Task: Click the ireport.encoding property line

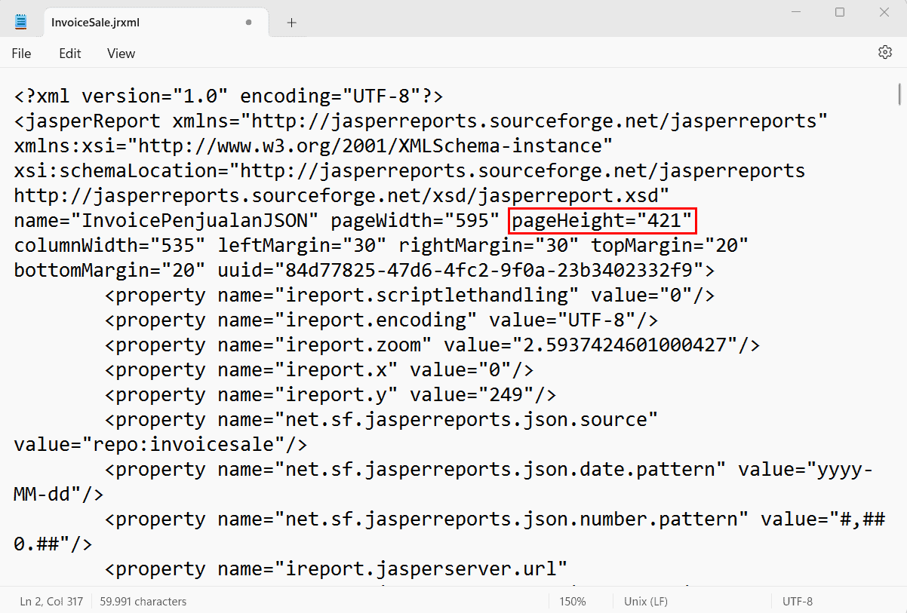Action: point(382,320)
